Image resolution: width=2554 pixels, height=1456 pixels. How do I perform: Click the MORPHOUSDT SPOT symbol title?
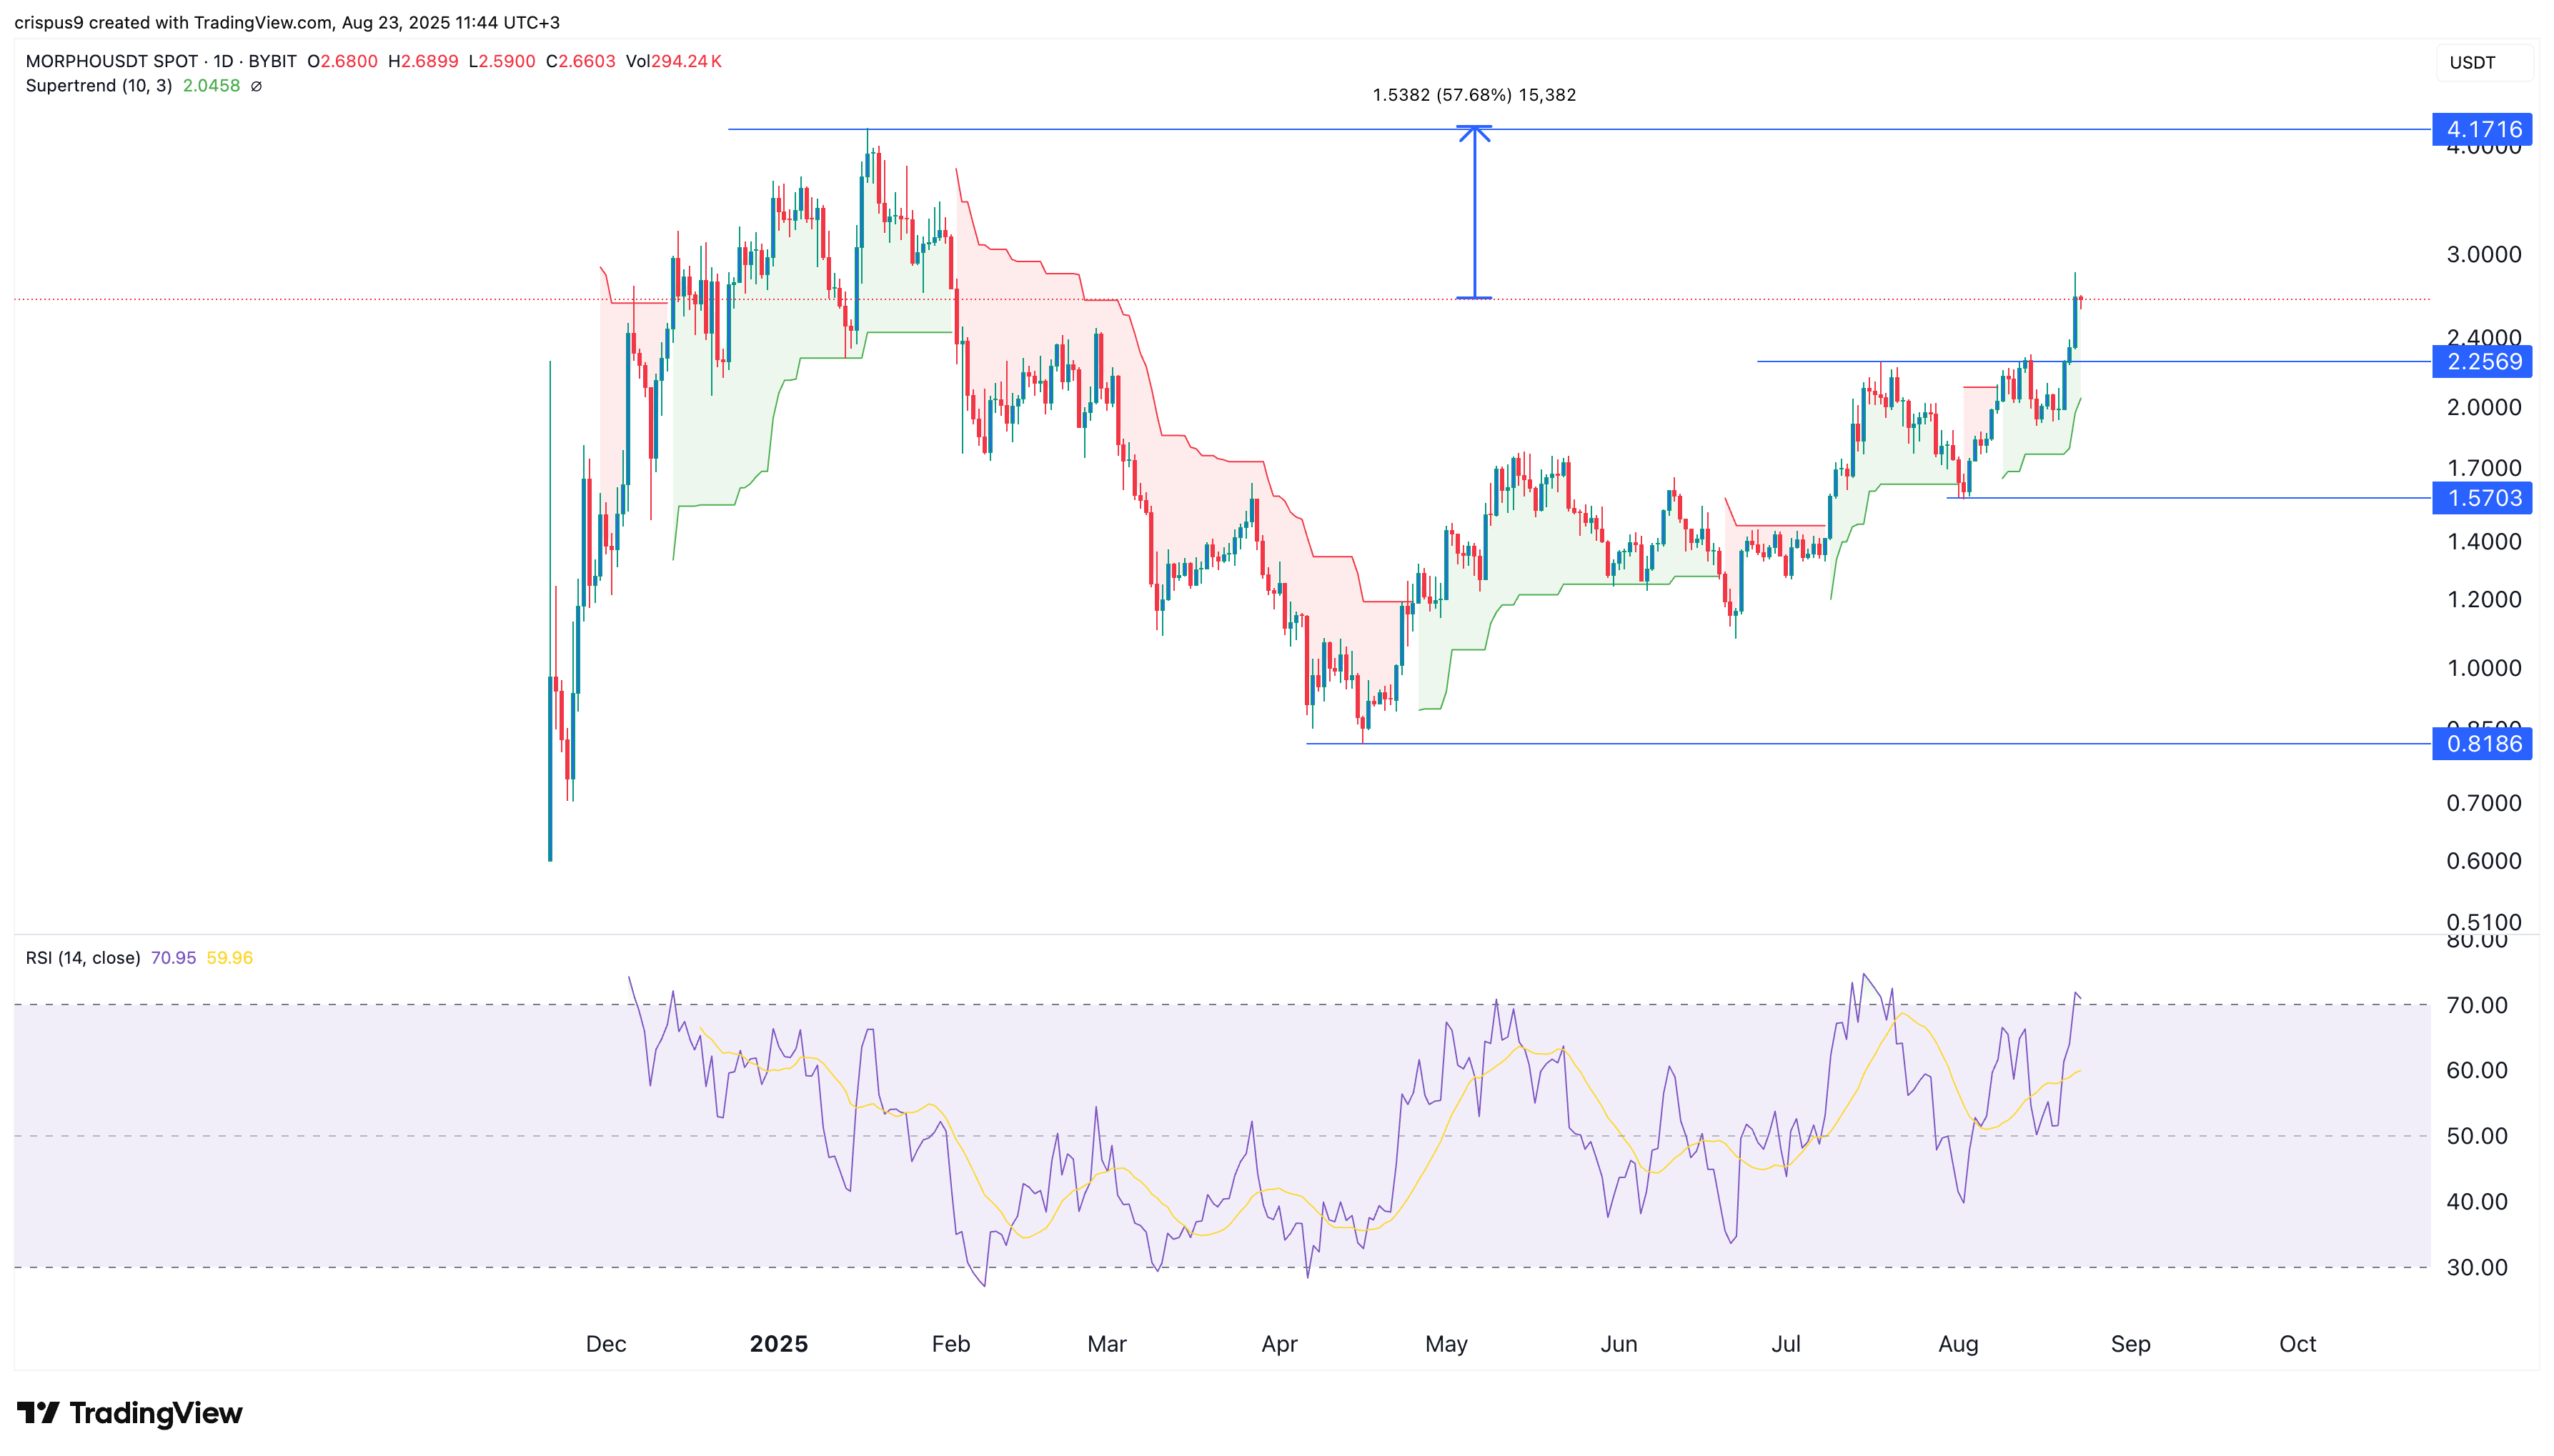pyautogui.click(x=112, y=61)
